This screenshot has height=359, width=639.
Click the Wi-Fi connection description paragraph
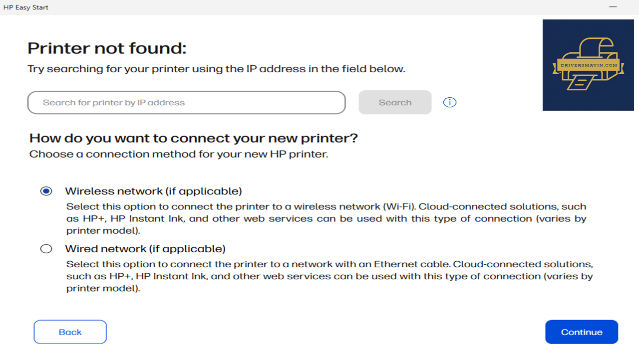pyautogui.click(x=326, y=218)
